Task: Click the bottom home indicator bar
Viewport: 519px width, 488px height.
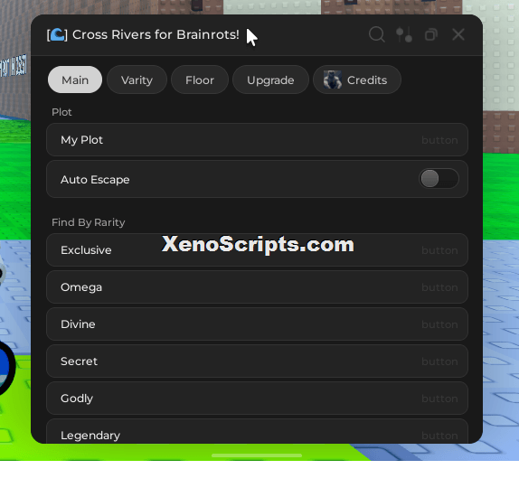Action: pyautogui.click(x=257, y=455)
